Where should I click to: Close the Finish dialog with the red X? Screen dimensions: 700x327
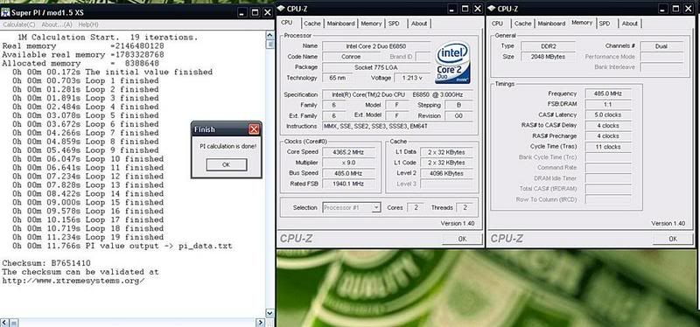254,129
